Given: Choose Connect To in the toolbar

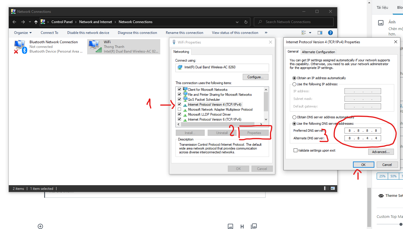Looking at the screenshot, I should (x=49, y=33).
